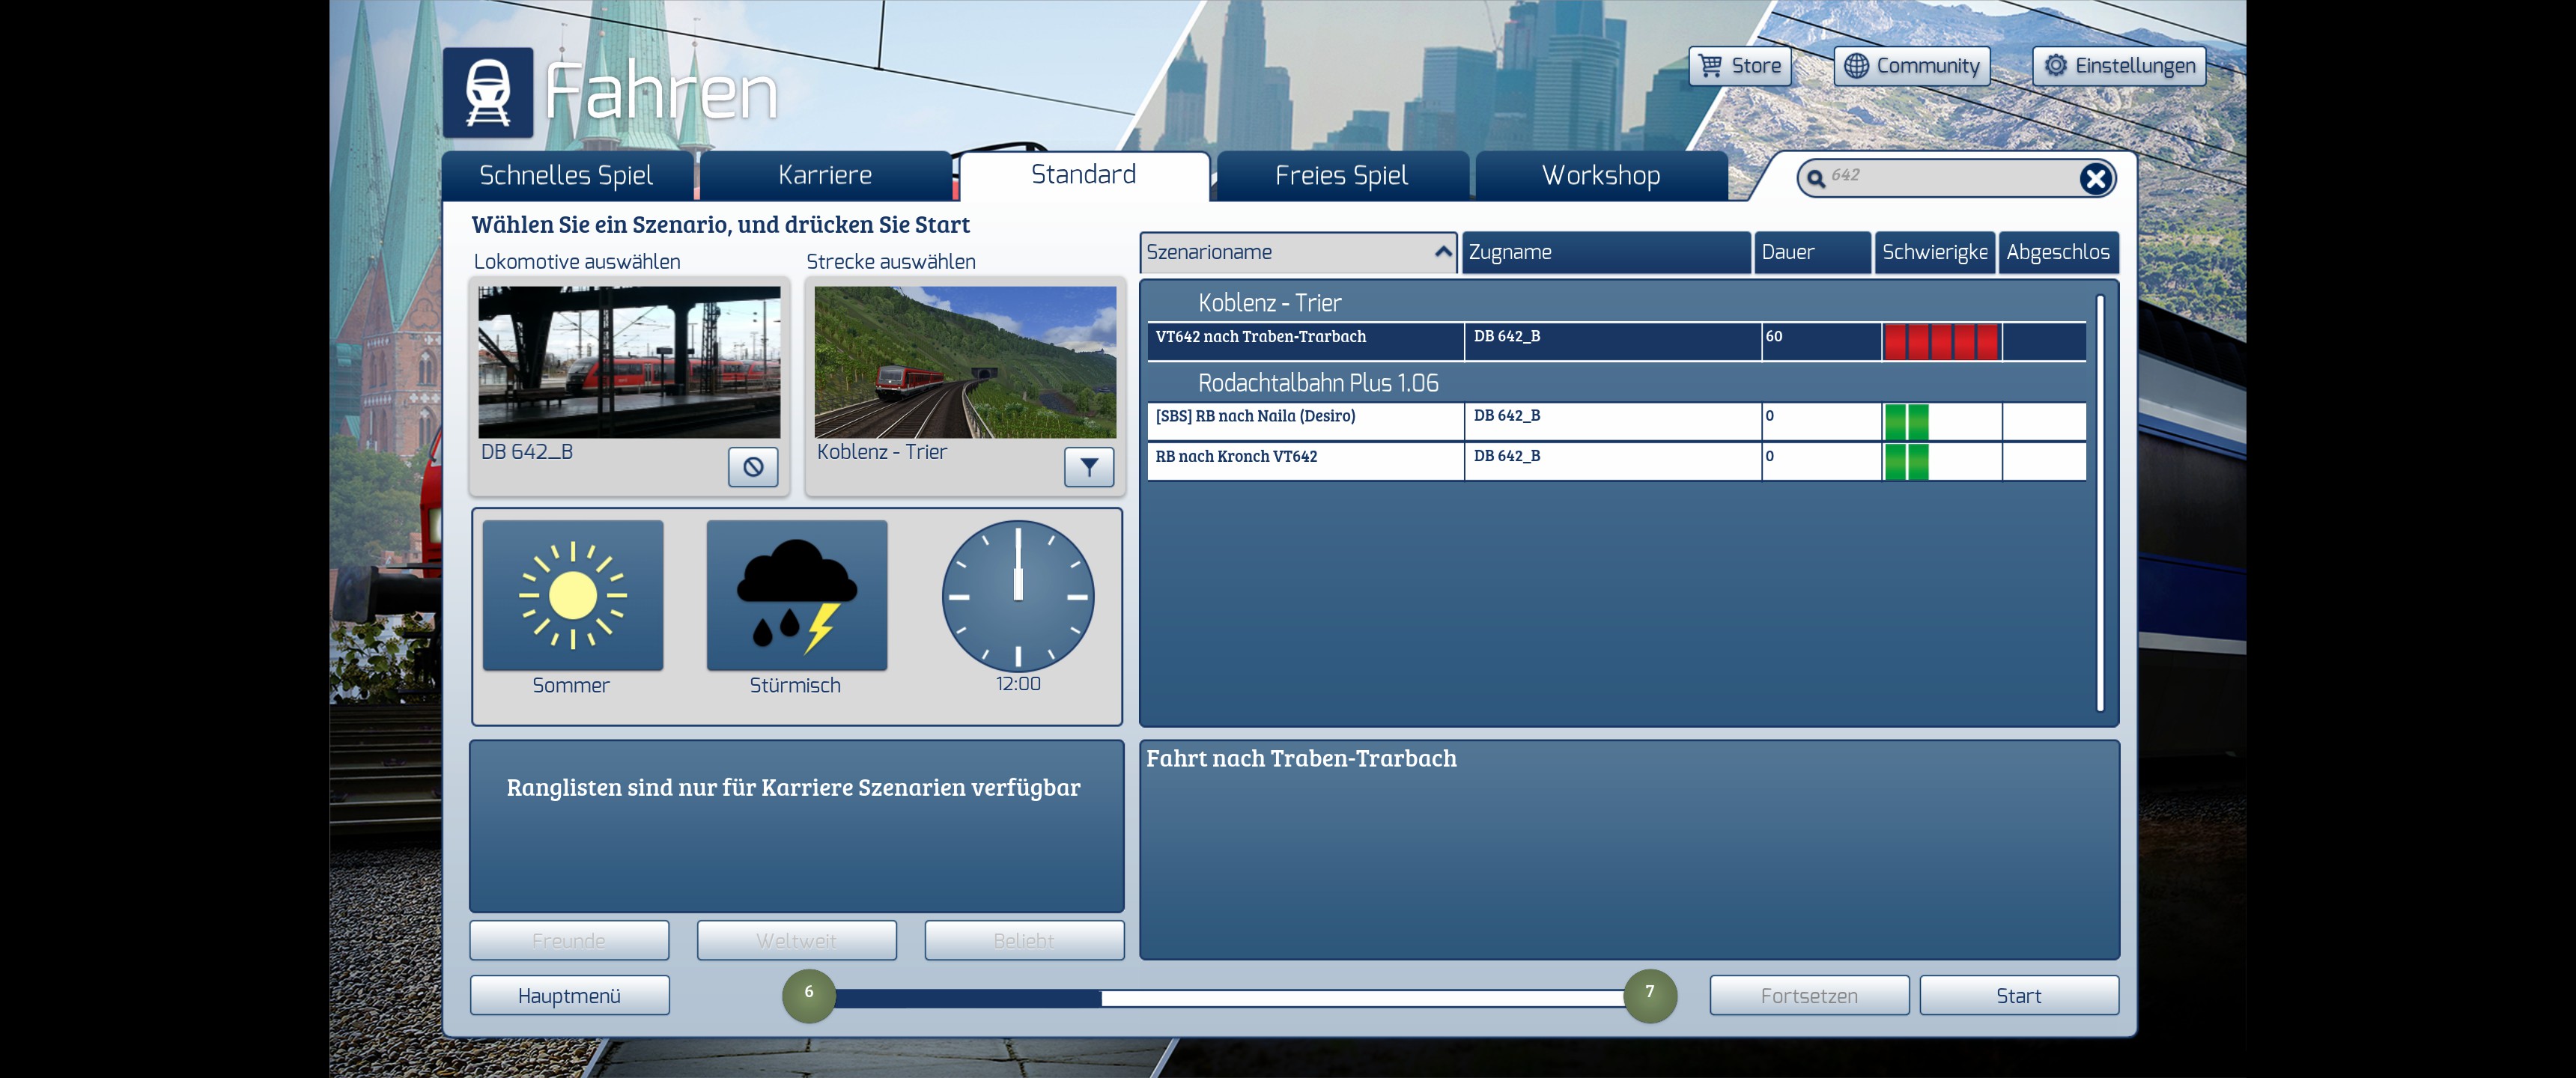Return to Hauptmenü
Screen dimensions: 2576x1078
click(569, 996)
